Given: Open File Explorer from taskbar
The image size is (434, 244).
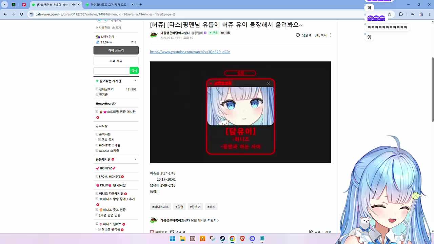Looking at the screenshot, I should (182, 239).
